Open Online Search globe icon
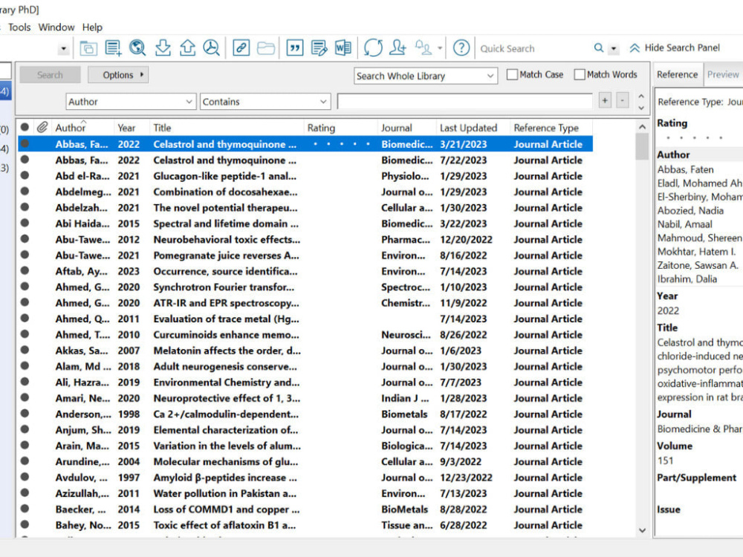Image resolution: width=743 pixels, height=557 pixels. pos(137,48)
